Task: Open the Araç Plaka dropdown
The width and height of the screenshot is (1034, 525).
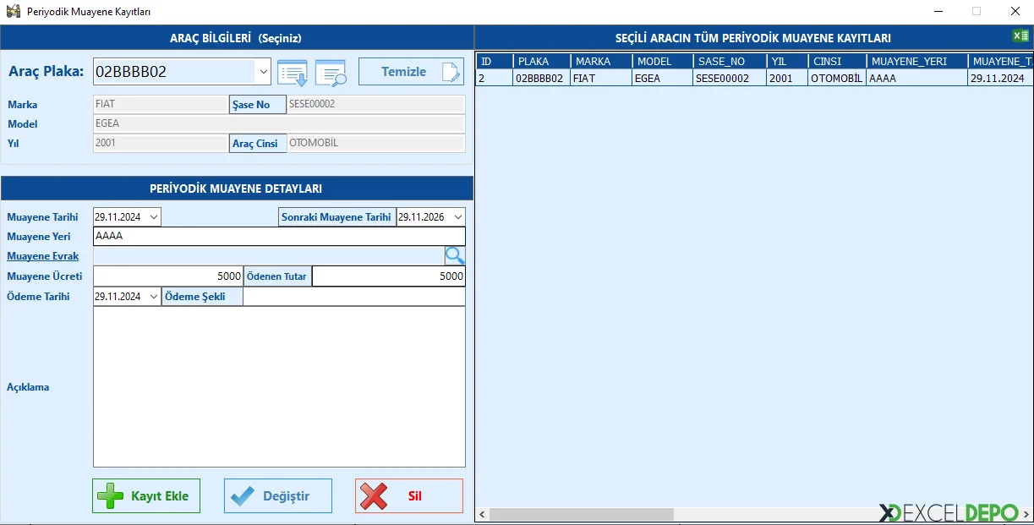Action: coord(263,72)
